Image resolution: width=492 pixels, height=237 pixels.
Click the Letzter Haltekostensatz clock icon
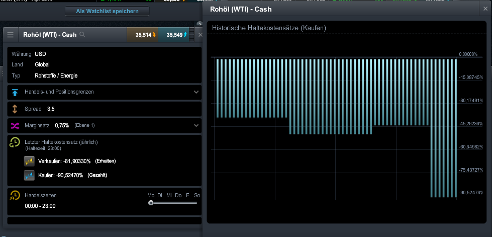click(15, 142)
